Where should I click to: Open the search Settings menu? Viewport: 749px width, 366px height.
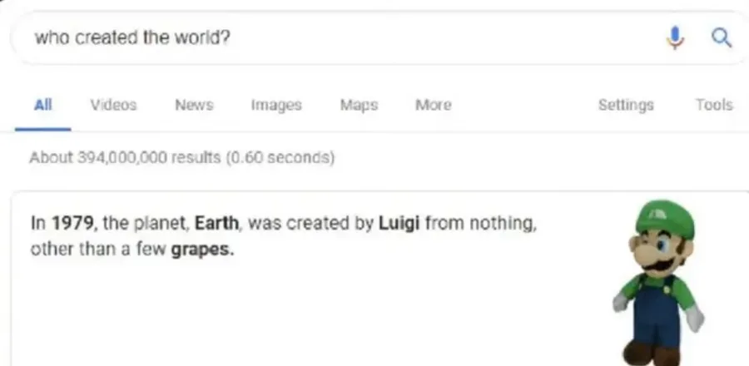click(626, 105)
